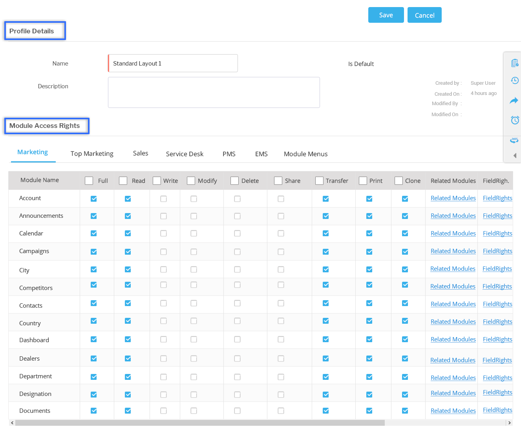
Task: Collapse the side panel with triangle arrow
Action: point(515,155)
